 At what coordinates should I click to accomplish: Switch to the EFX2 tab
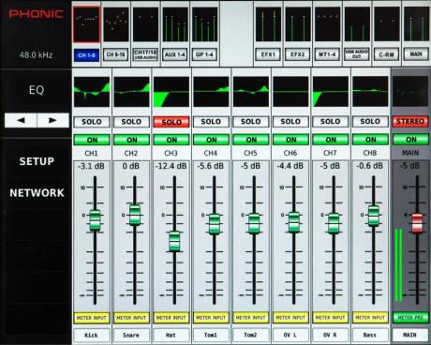tap(298, 54)
